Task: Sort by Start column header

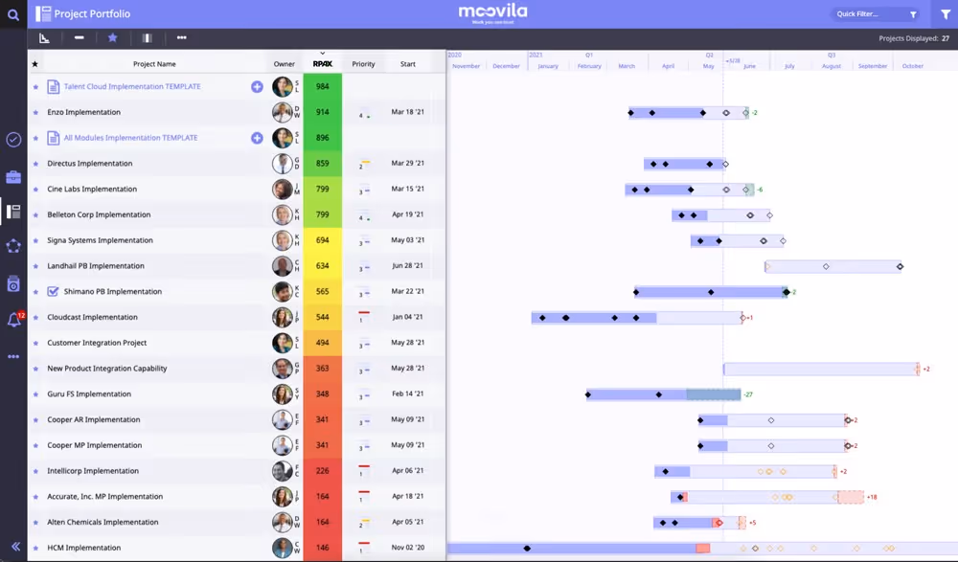Action: [x=407, y=63]
